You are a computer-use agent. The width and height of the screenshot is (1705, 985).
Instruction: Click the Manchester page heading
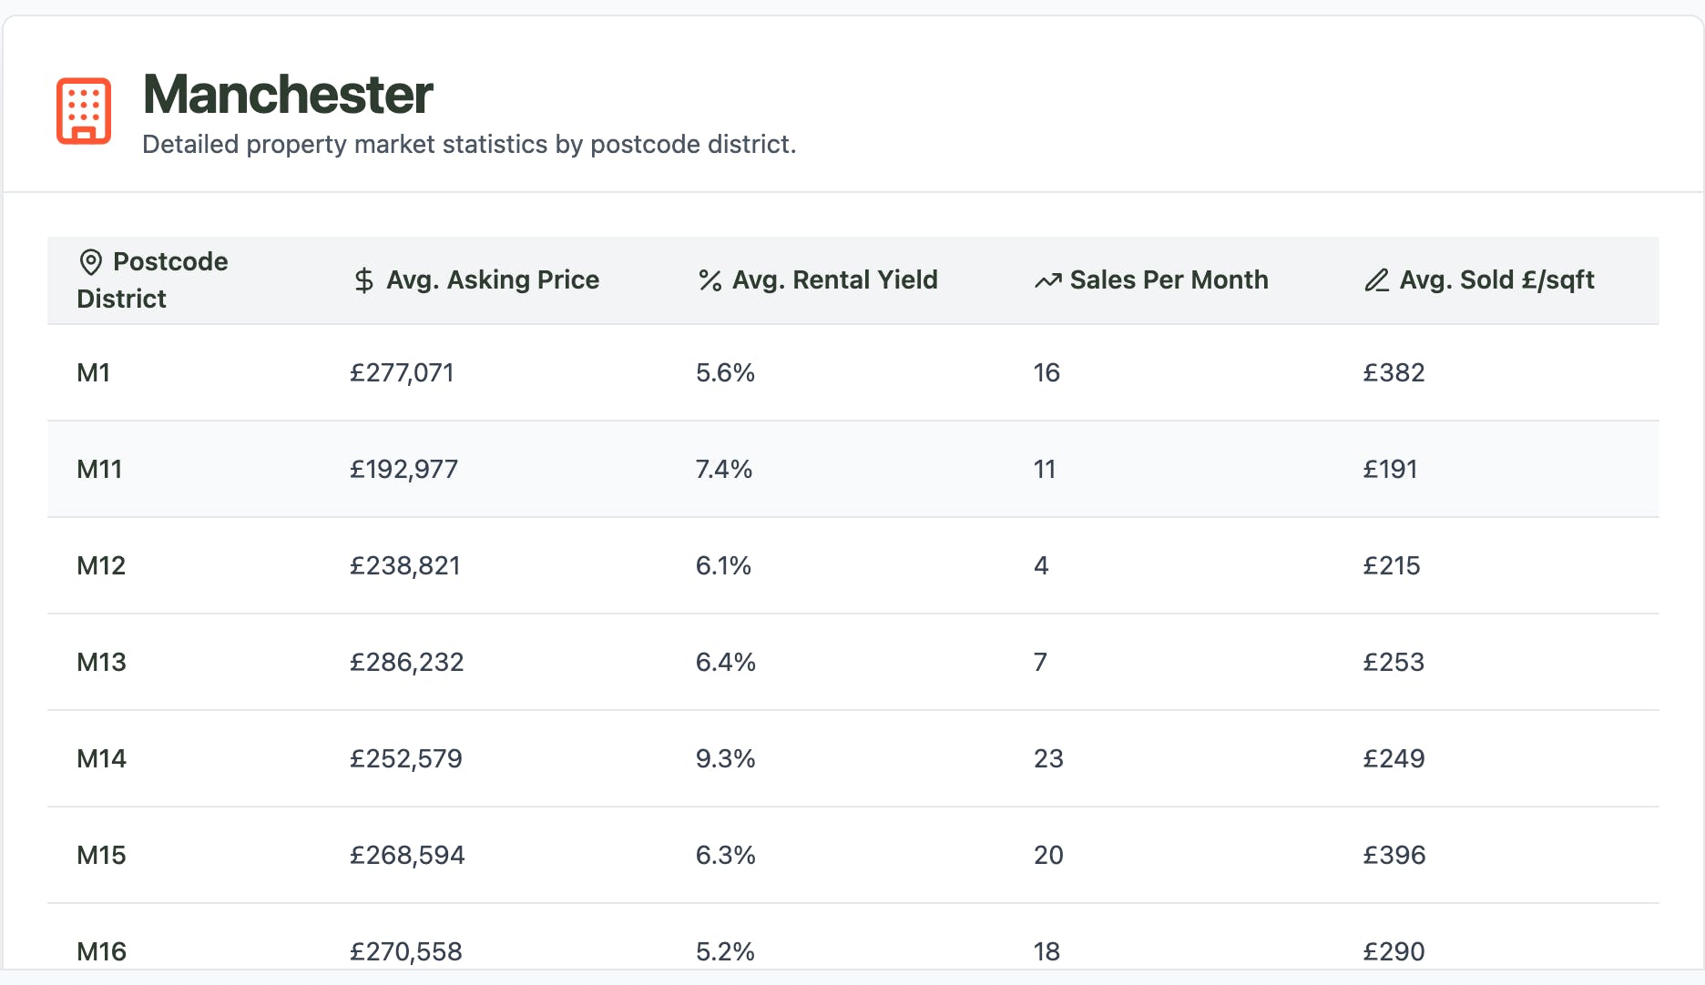tap(288, 95)
